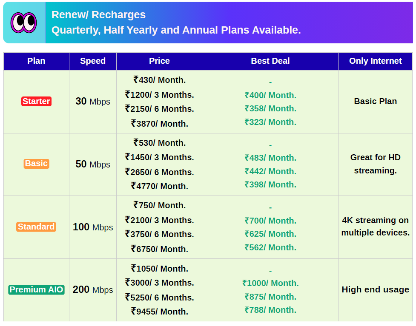Click the 100 Mbps speed cell

[93, 227]
